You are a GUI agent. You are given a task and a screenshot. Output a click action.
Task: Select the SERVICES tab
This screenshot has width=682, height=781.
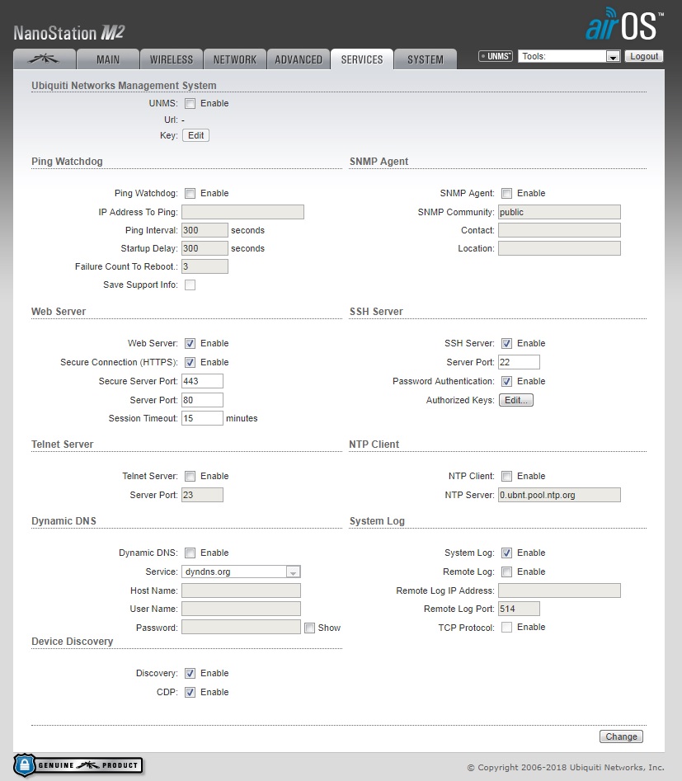[x=362, y=59]
